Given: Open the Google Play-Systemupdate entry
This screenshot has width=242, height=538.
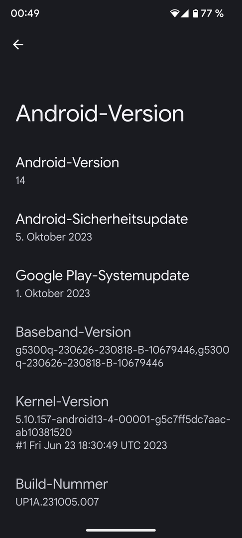Looking at the screenshot, I should (x=121, y=284).
